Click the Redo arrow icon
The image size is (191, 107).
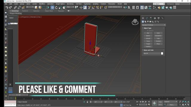click(x=11, y=7)
